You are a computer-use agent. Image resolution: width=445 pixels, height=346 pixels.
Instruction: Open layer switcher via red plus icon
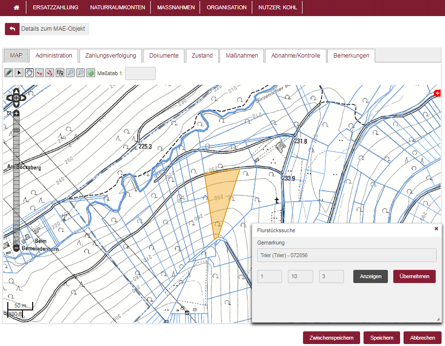[437, 93]
